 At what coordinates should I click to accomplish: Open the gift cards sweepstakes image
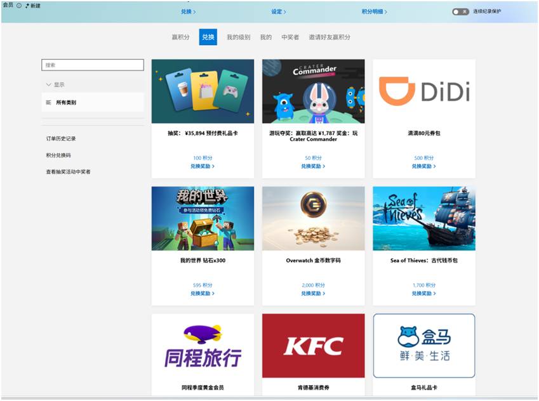203,91
